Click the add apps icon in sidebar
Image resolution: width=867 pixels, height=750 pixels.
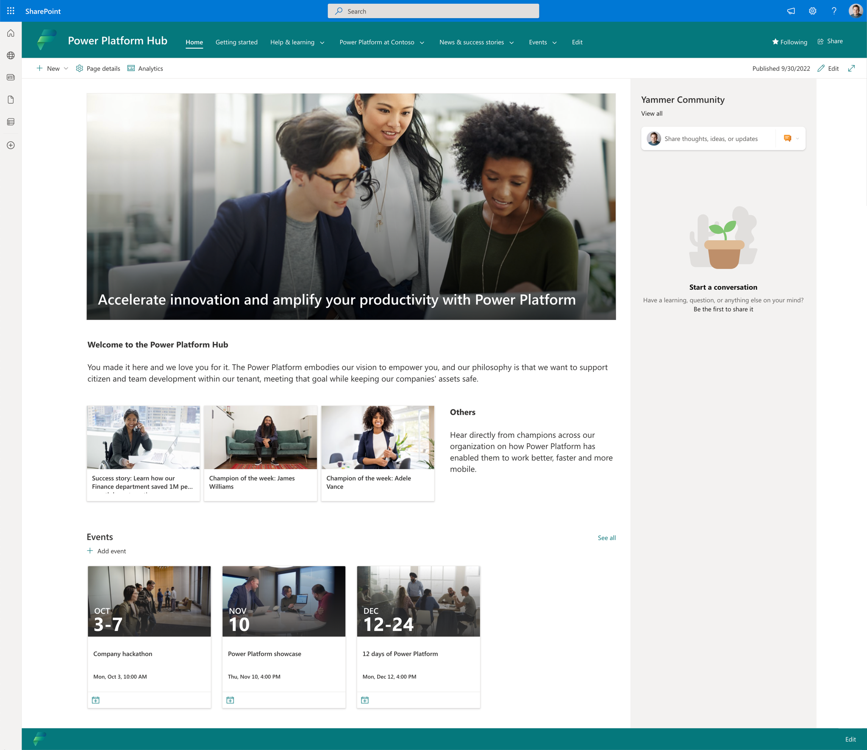(x=11, y=144)
